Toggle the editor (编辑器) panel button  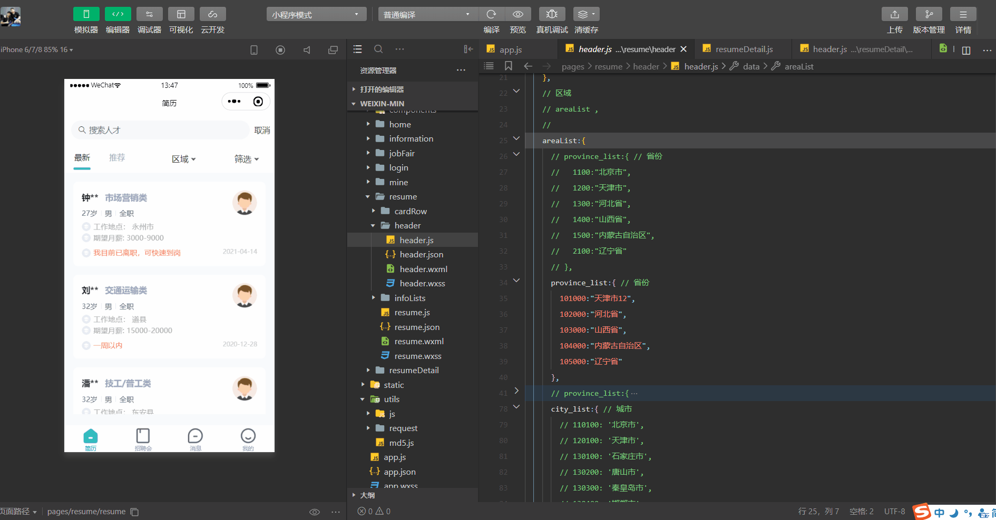(x=118, y=14)
